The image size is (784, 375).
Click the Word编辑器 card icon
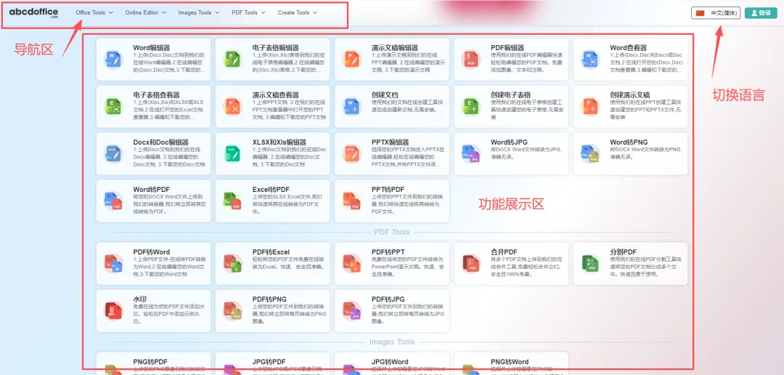coord(113,59)
